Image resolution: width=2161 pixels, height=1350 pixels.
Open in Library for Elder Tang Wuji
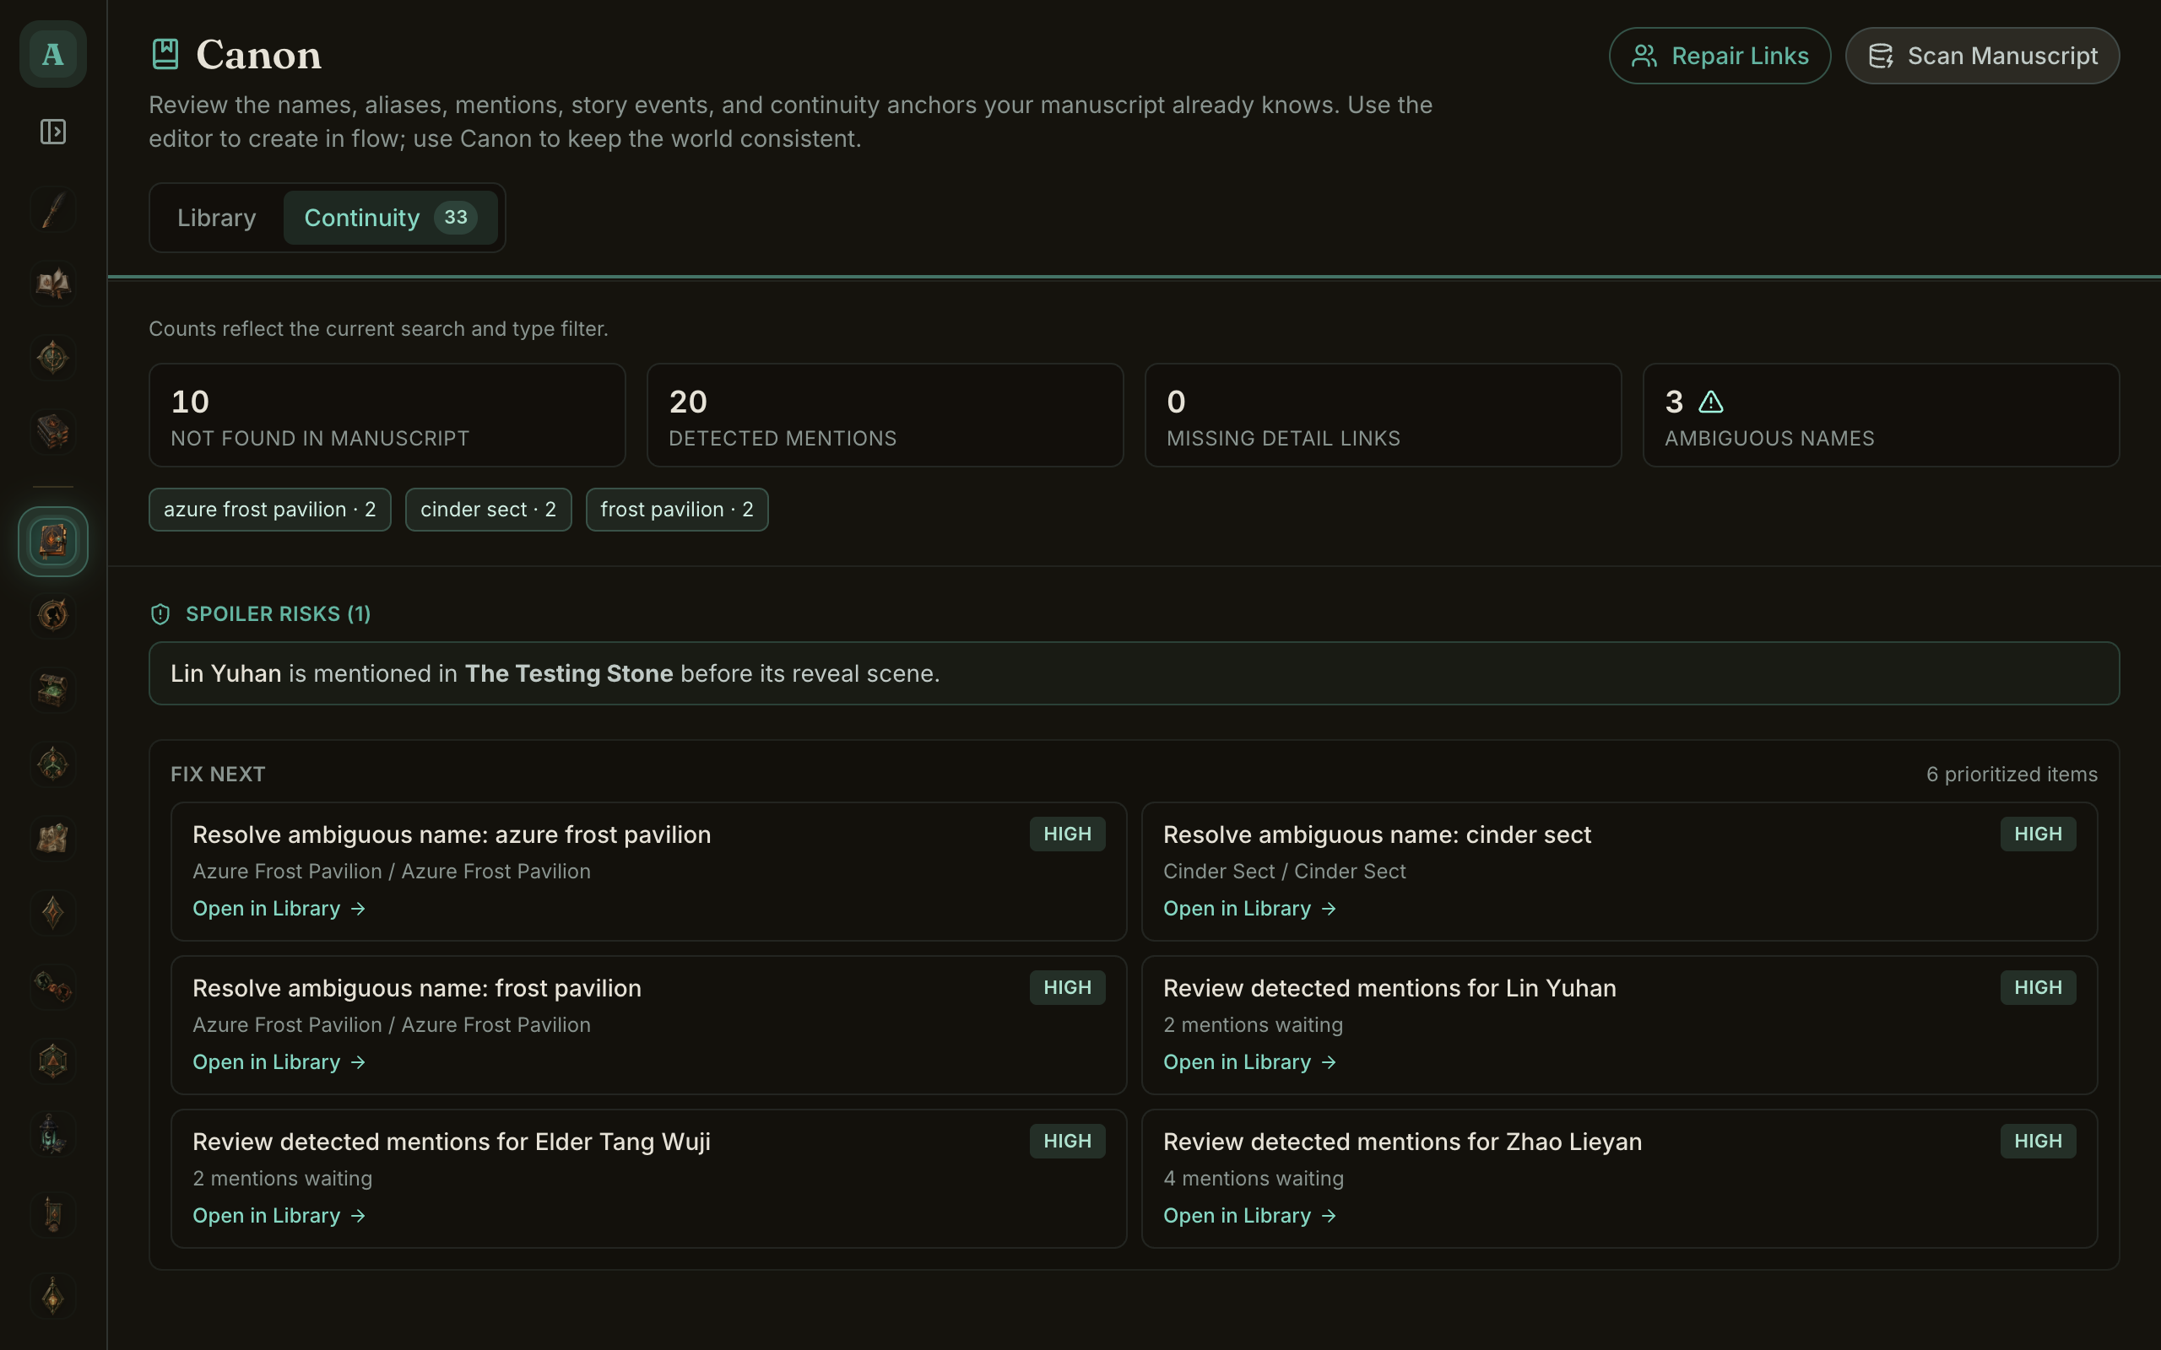279,1216
